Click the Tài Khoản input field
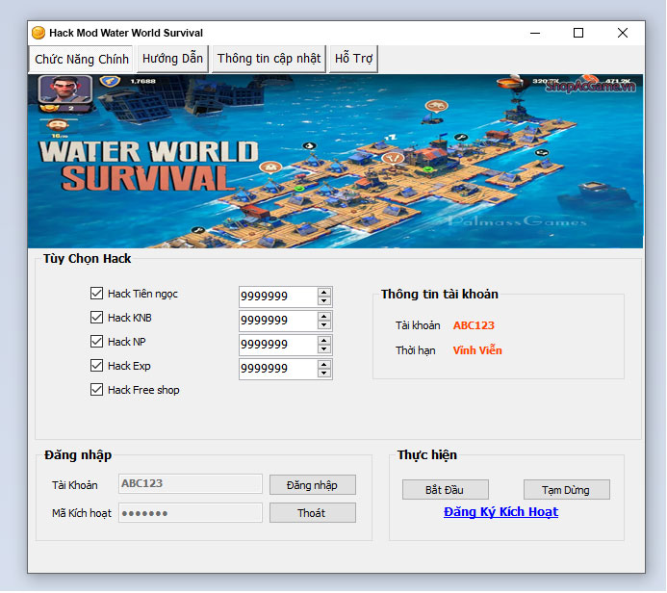Image resolution: width=667 pixels, height=593 pixels. click(x=191, y=484)
